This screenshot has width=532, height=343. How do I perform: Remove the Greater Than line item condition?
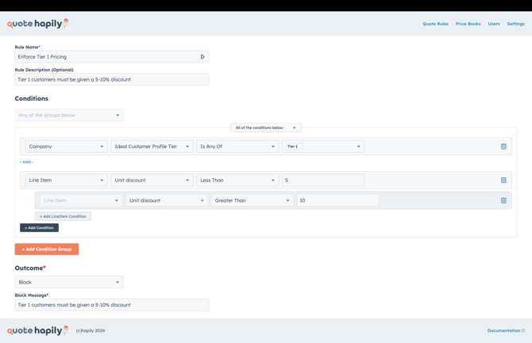pos(503,200)
